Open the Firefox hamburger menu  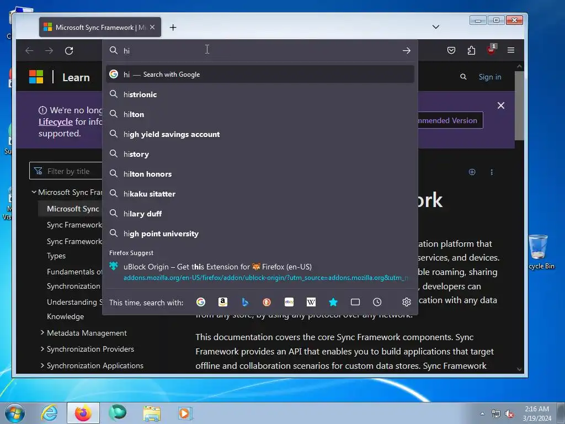click(511, 50)
